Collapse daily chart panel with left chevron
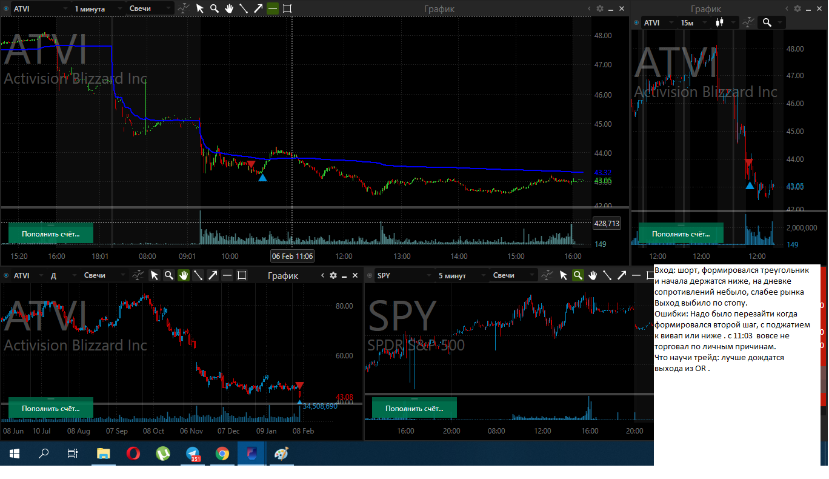Viewport: 829px width, 479px height. click(322, 275)
